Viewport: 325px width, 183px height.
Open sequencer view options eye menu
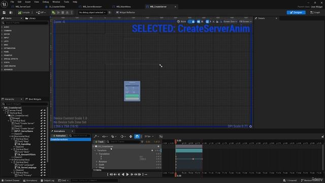tap(105, 136)
